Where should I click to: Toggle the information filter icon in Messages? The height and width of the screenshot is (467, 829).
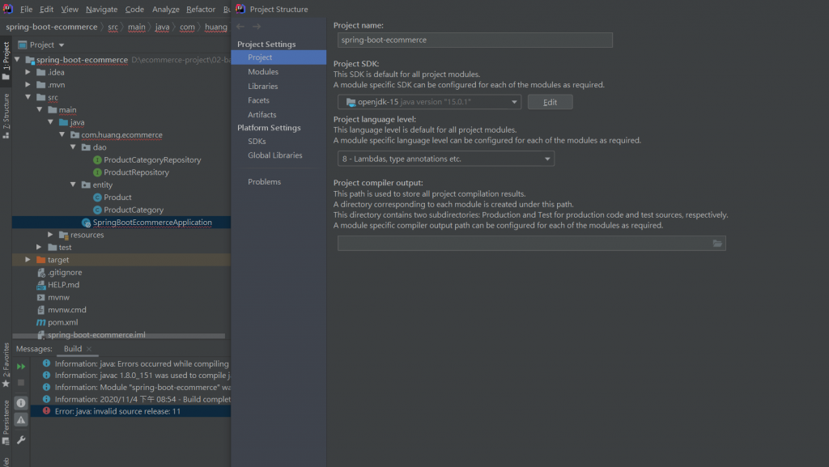coord(20,403)
